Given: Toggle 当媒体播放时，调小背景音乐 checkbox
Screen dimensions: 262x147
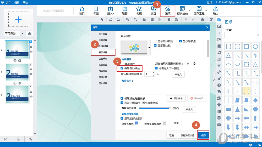Looking at the screenshot, I should pos(122,103).
